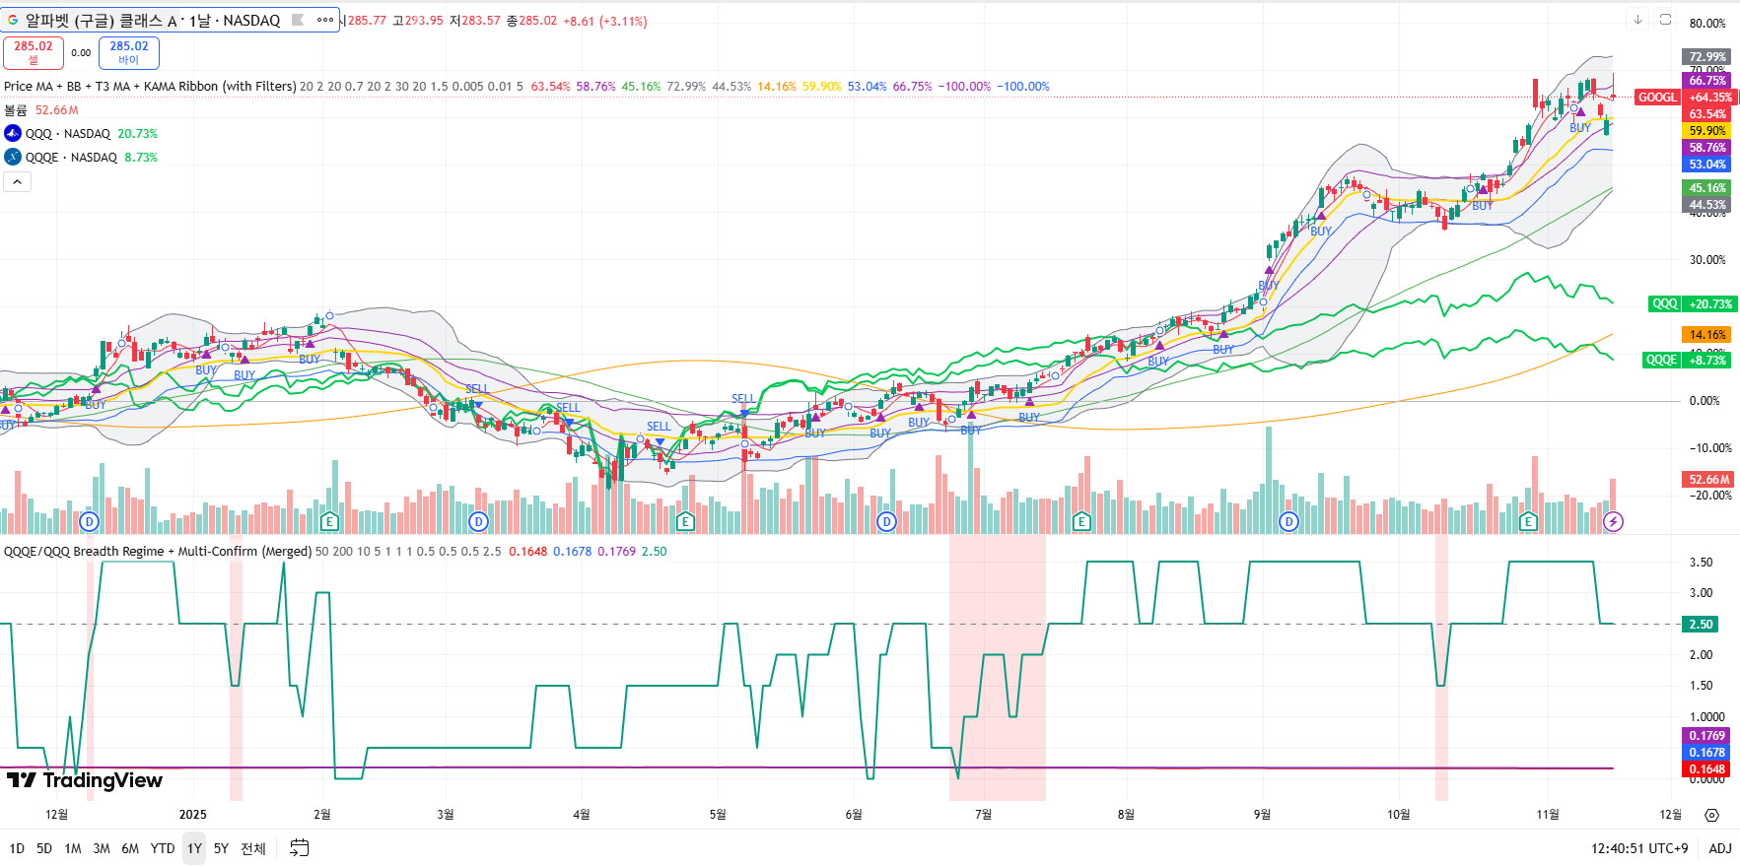Show the 5Y time range
This screenshot has width=1740, height=866.
221,848
